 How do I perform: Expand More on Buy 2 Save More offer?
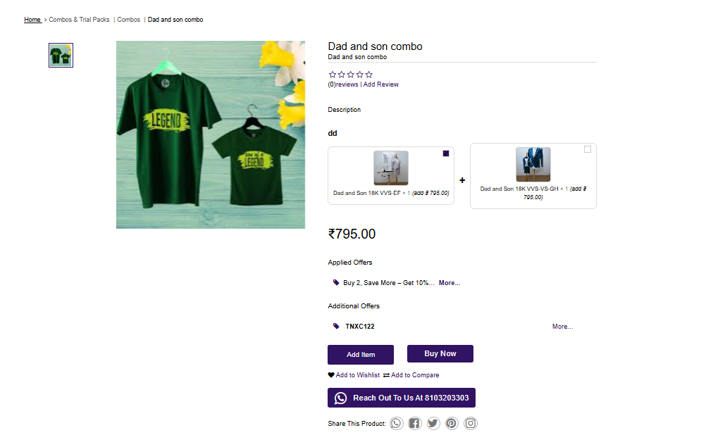click(x=449, y=283)
